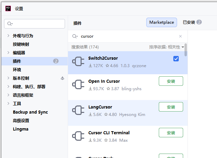Click the 插件 sidebar badge showing 2
217x158 pixels.
[56, 61]
